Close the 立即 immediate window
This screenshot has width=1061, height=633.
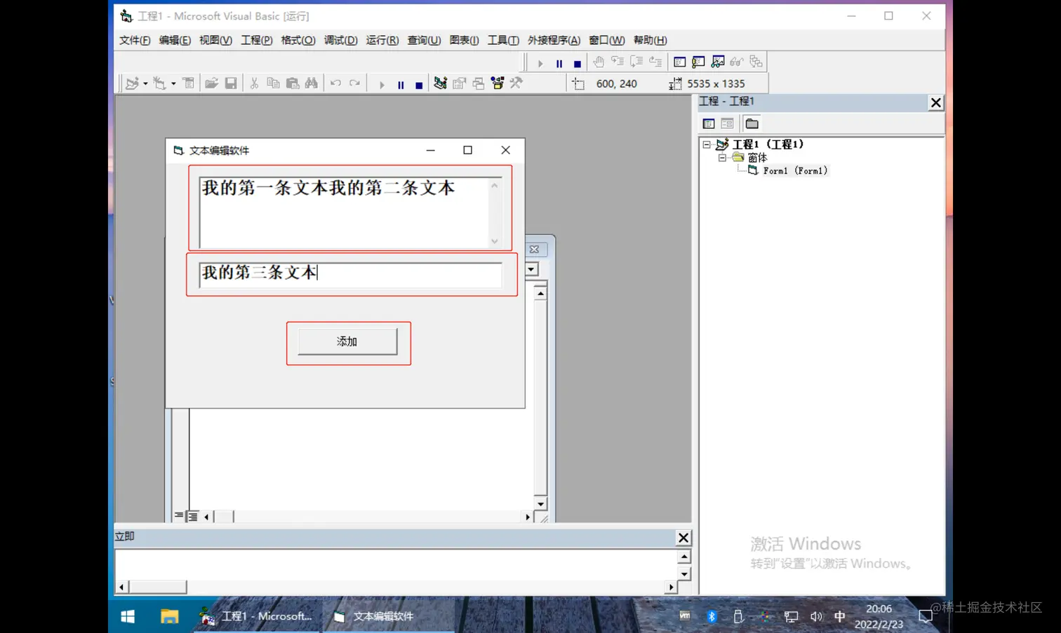pyautogui.click(x=683, y=538)
